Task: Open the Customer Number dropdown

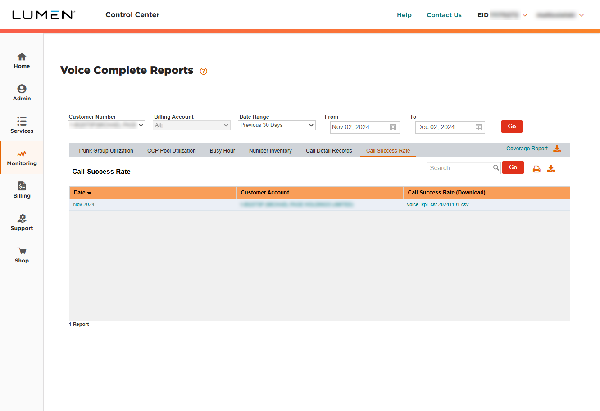Action: (106, 125)
